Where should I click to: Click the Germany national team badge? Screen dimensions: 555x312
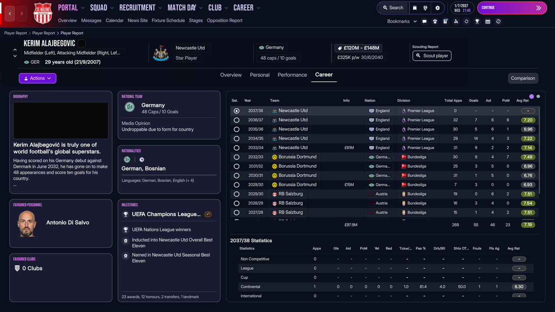(130, 107)
